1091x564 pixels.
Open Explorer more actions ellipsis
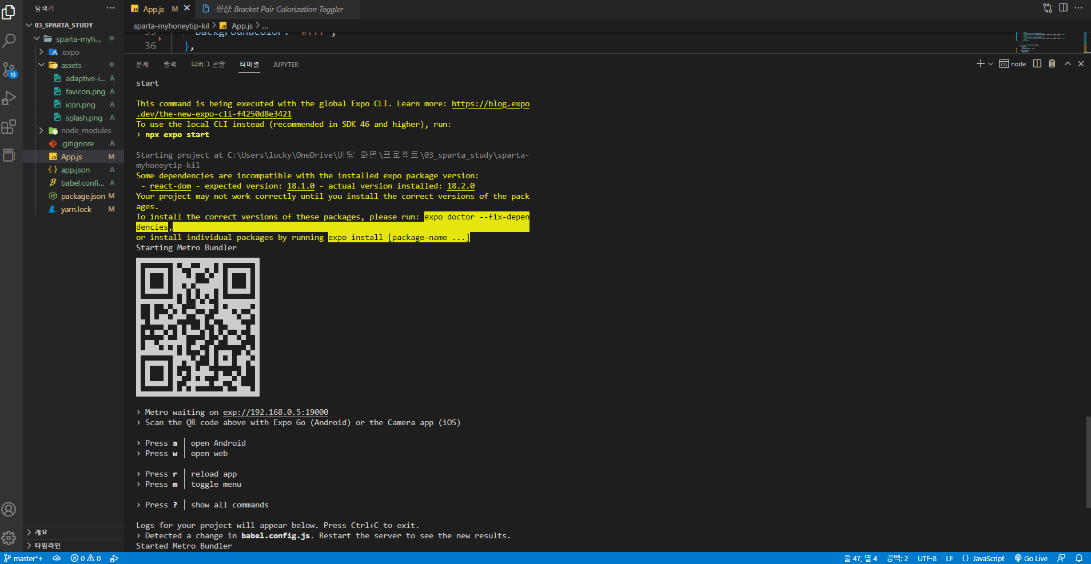point(110,8)
